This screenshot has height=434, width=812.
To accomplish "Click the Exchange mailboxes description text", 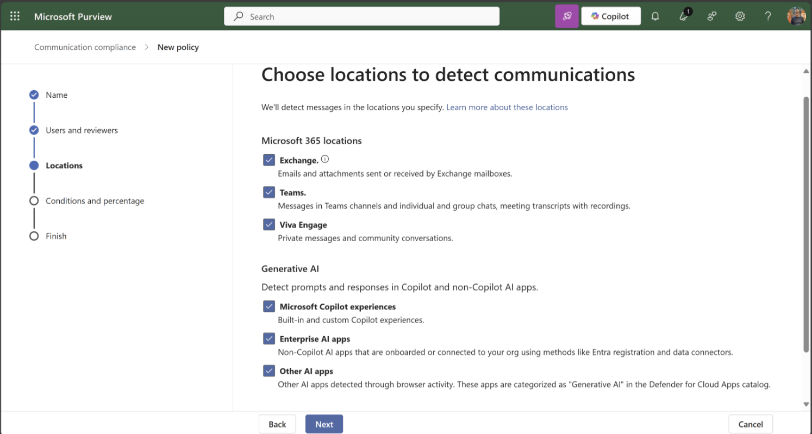I will tap(395, 174).
